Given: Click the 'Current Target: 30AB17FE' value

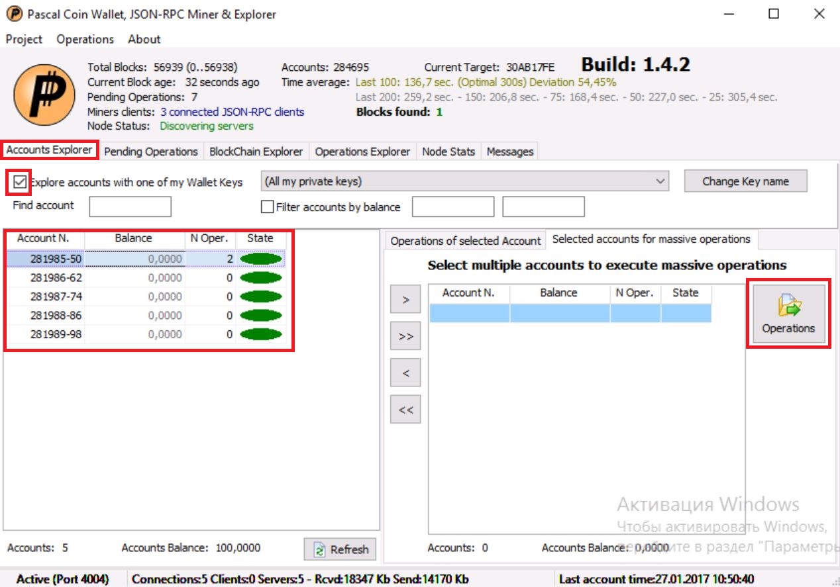Looking at the screenshot, I should coord(490,68).
